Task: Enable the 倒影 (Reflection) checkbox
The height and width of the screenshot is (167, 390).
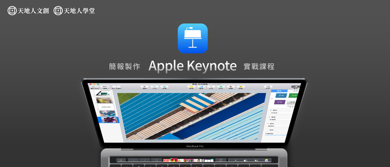Action: click(x=267, y=130)
